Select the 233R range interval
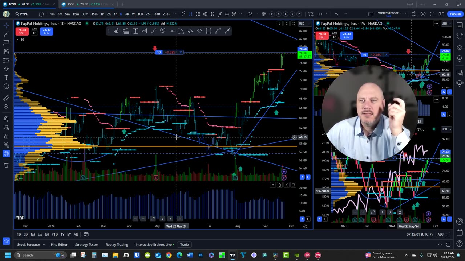465x261 pixels. pos(166,14)
